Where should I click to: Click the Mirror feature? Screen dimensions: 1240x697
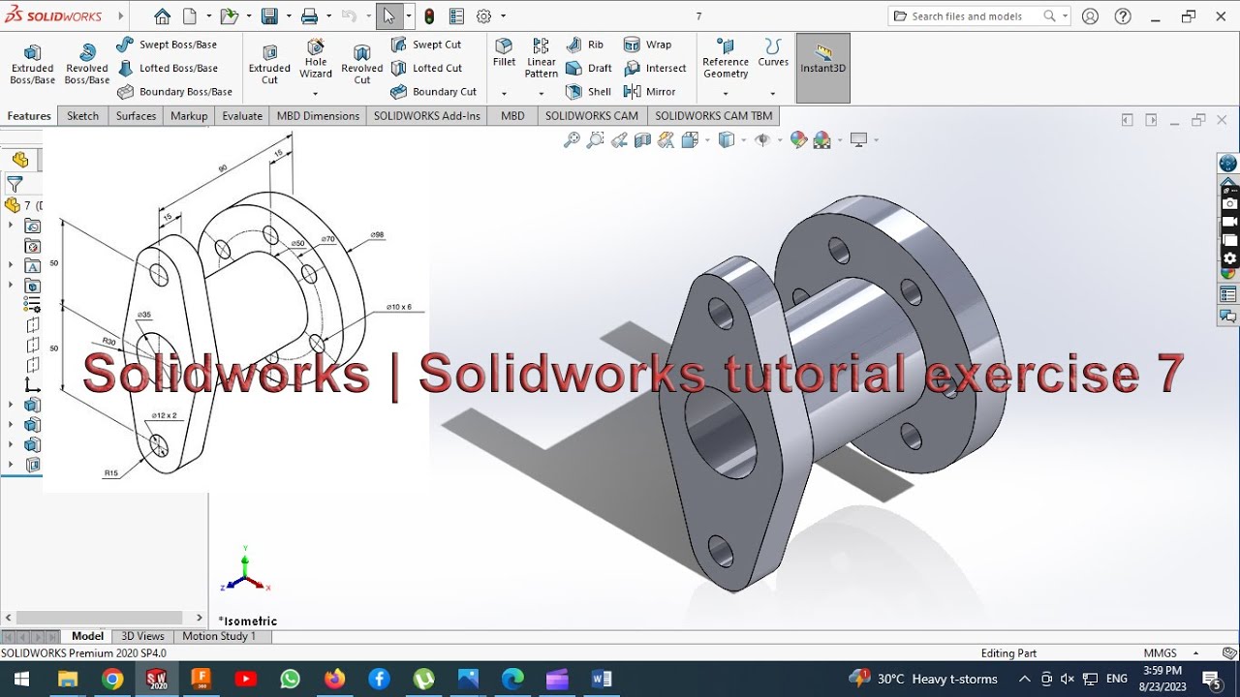pos(649,92)
